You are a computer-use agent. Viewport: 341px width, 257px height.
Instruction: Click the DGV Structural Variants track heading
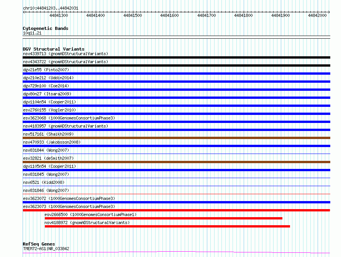pyautogui.click(x=54, y=49)
